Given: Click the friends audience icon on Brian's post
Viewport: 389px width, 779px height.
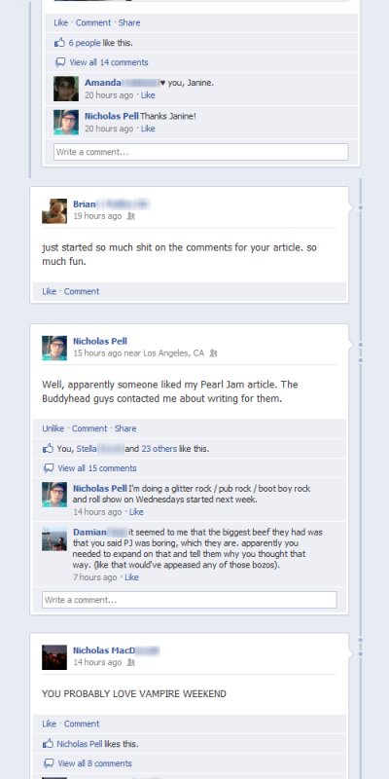Looking at the screenshot, I should coord(130,216).
